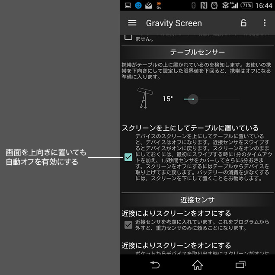The width and height of the screenshot is (275, 275).
Task: Tap the 71% battery indicator
Action: click(246, 6)
